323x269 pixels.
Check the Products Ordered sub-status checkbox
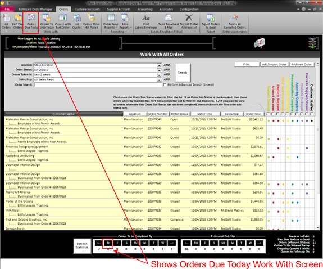point(268,114)
